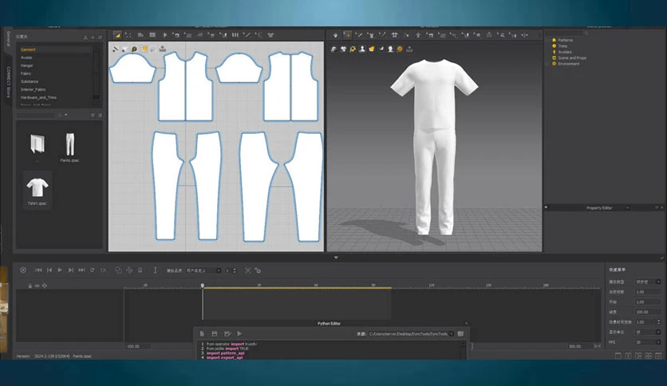
Task: Expand Environment in the Scene browser
Action: tap(547, 64)
